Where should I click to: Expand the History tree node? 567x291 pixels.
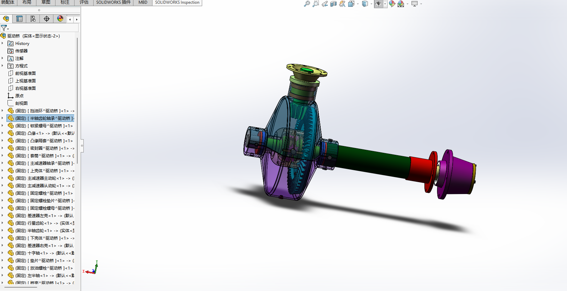[x=2, y=44]
